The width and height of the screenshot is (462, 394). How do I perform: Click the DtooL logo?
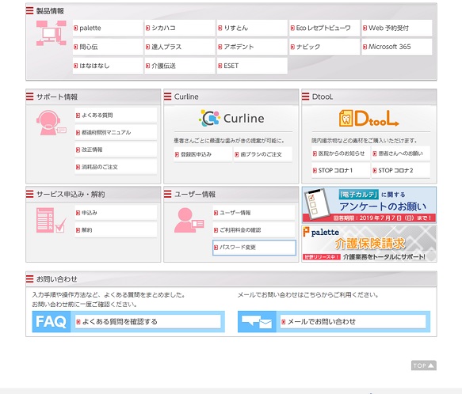coord(369,119)
